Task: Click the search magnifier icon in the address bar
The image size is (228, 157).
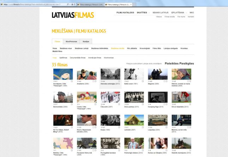Action: tap(67, 5)
